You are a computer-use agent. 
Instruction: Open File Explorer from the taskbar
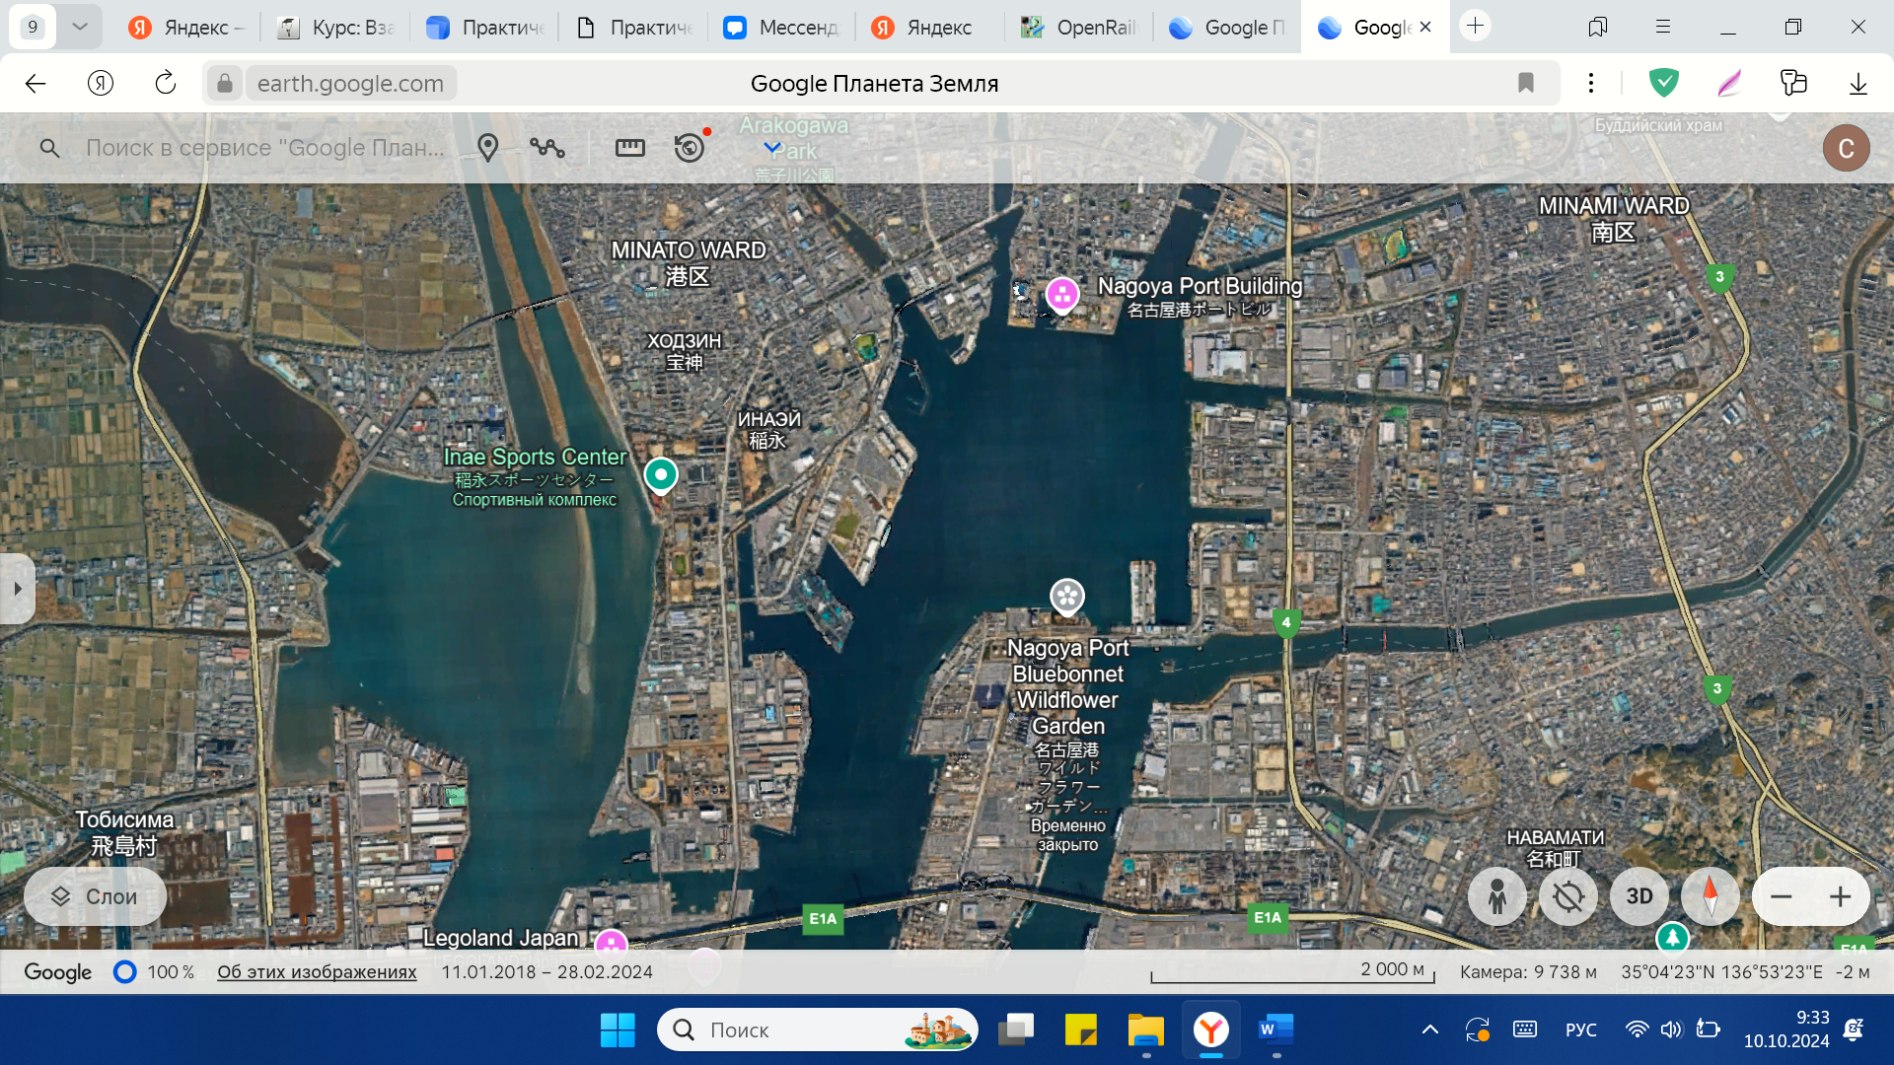[1146, 1030]
